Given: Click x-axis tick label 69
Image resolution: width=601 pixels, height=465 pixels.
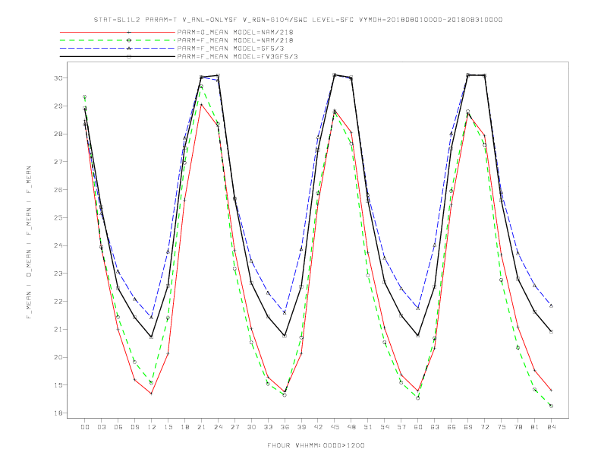Looking at the screenshot, I should [468, 427].
